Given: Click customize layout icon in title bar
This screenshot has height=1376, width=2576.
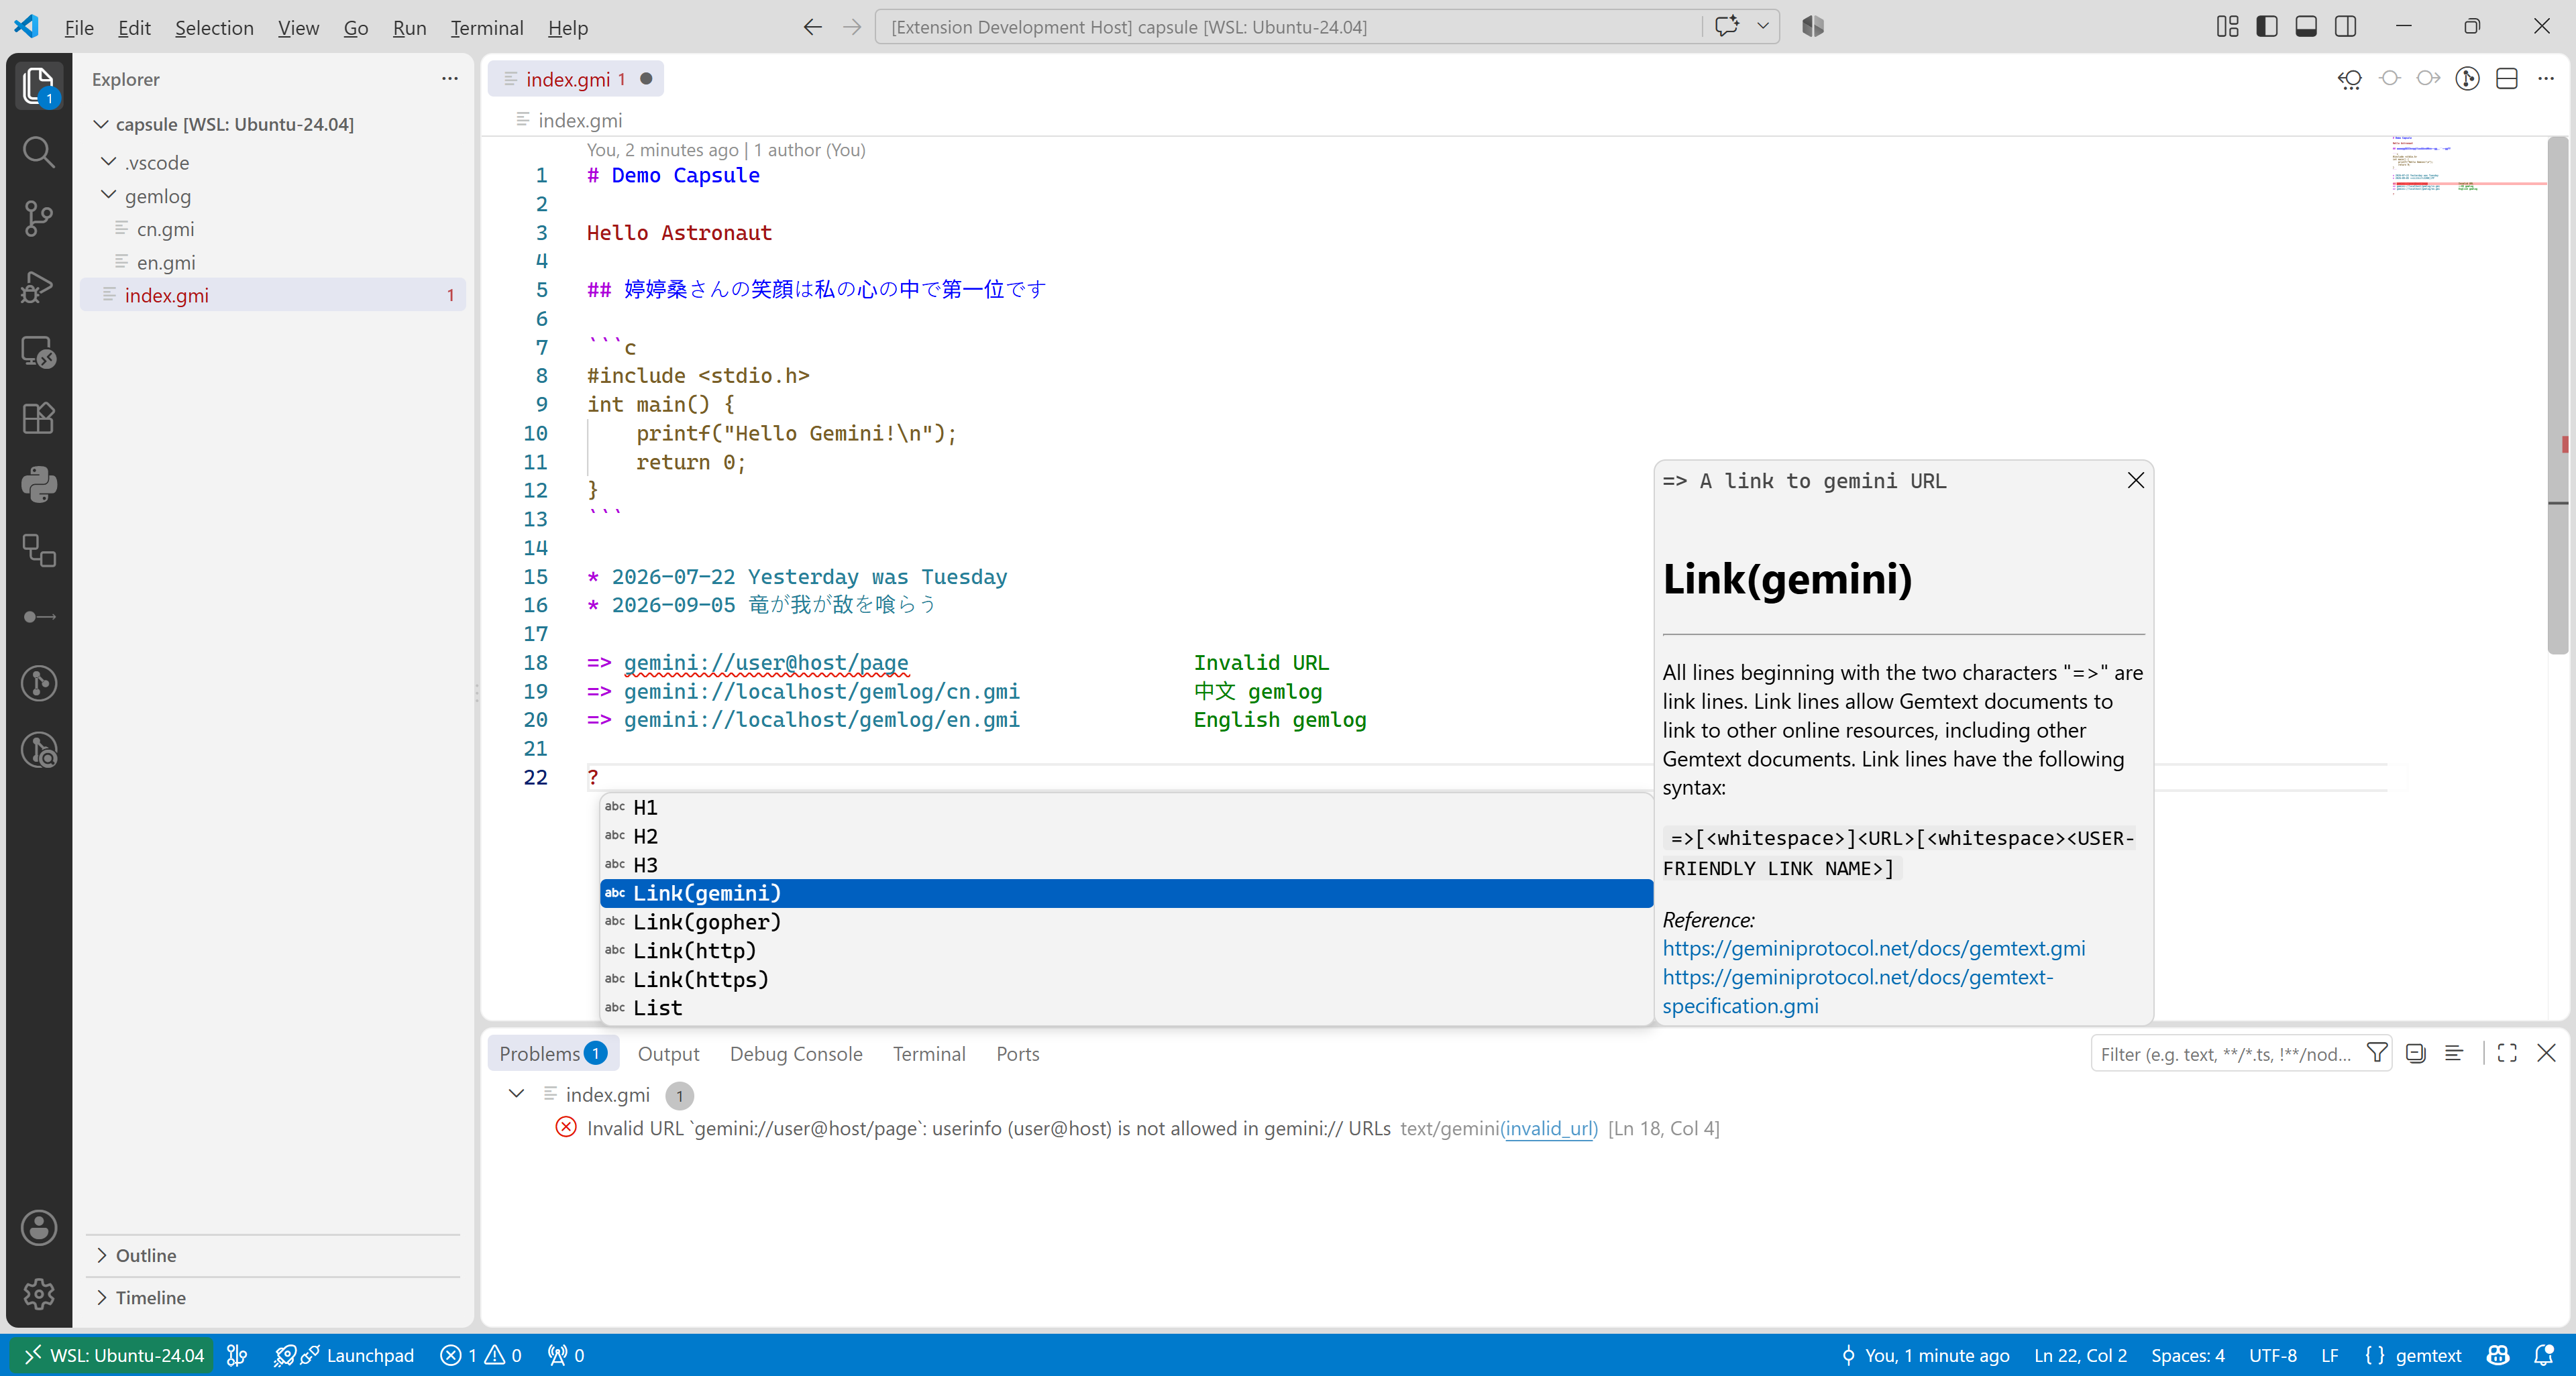Looking at the screenshot, I should [2227, 27].
